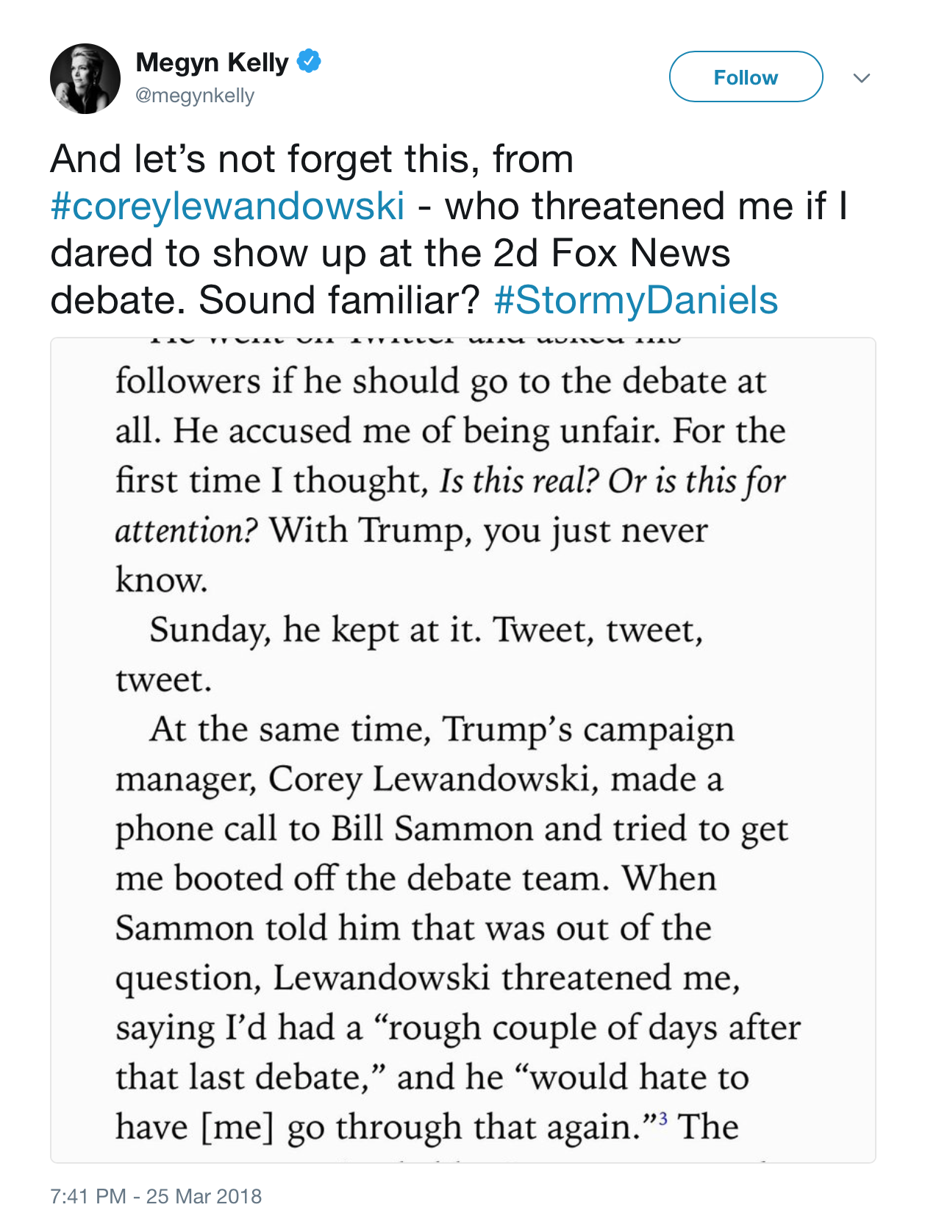Screen dimensions: 925x1224
Task: Click footnote 3 superscript in book excerpt
Action: tap(662, 1119)
